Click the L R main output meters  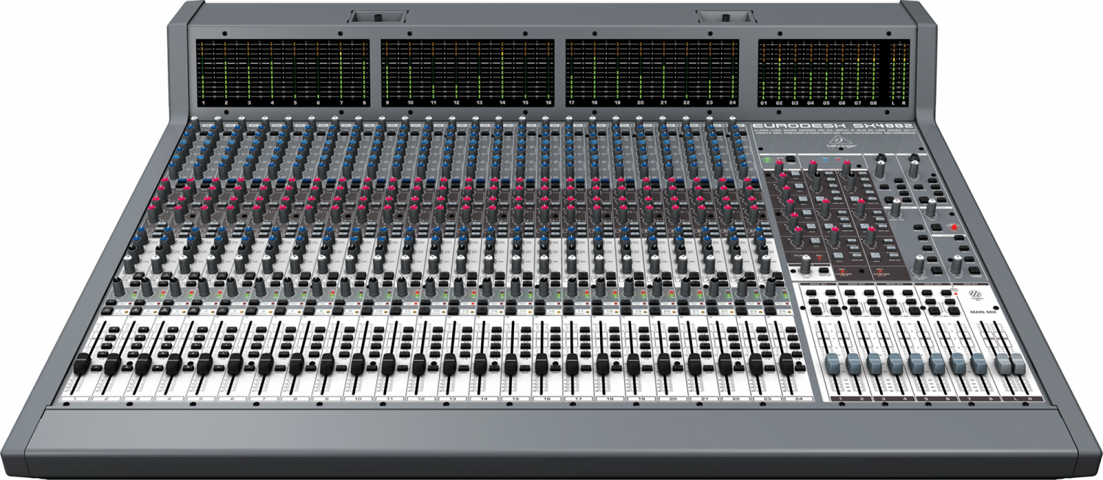pyautogui.click(x=899, y=74)
